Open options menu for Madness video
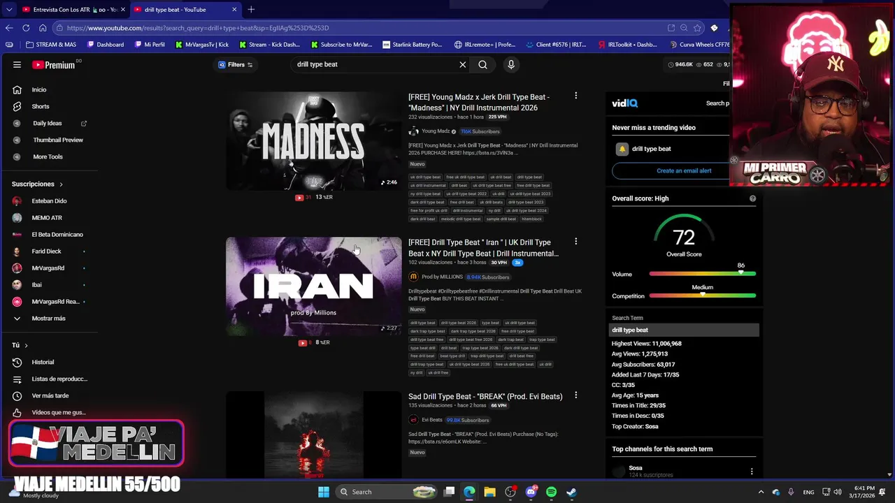The image size is (895, 503). 575,95
